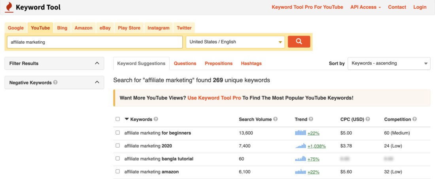Switch to the Amazon tab
This screenshot has width=435, height=179.
[x=83, y=28]
